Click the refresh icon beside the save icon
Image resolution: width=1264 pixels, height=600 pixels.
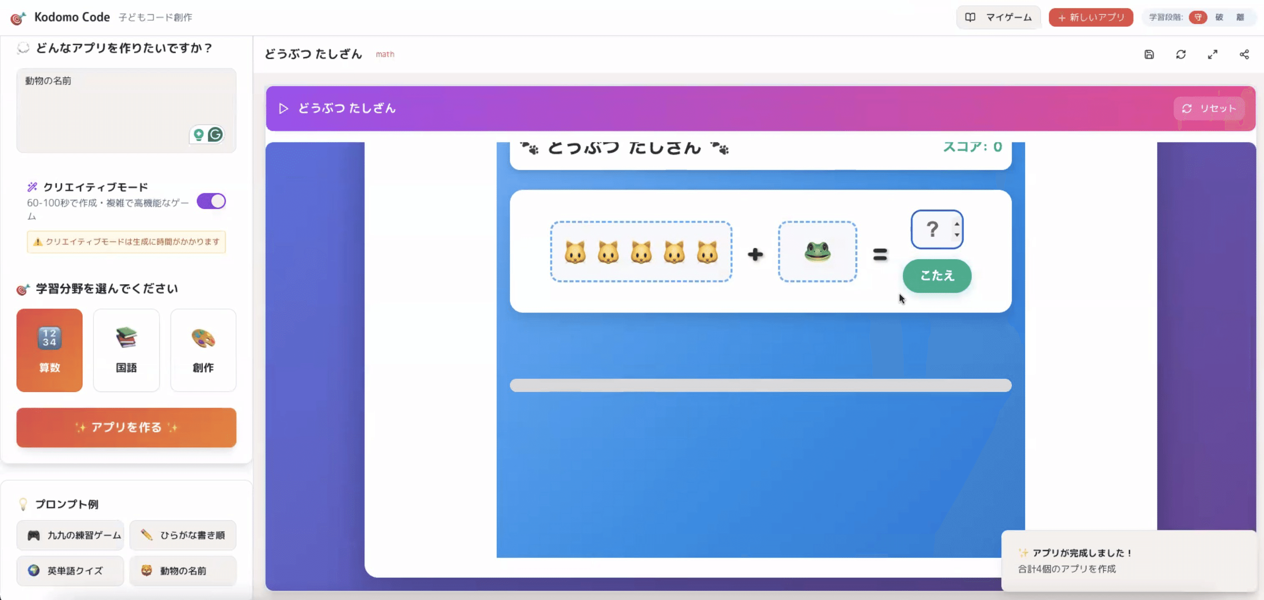(1181, 55)
